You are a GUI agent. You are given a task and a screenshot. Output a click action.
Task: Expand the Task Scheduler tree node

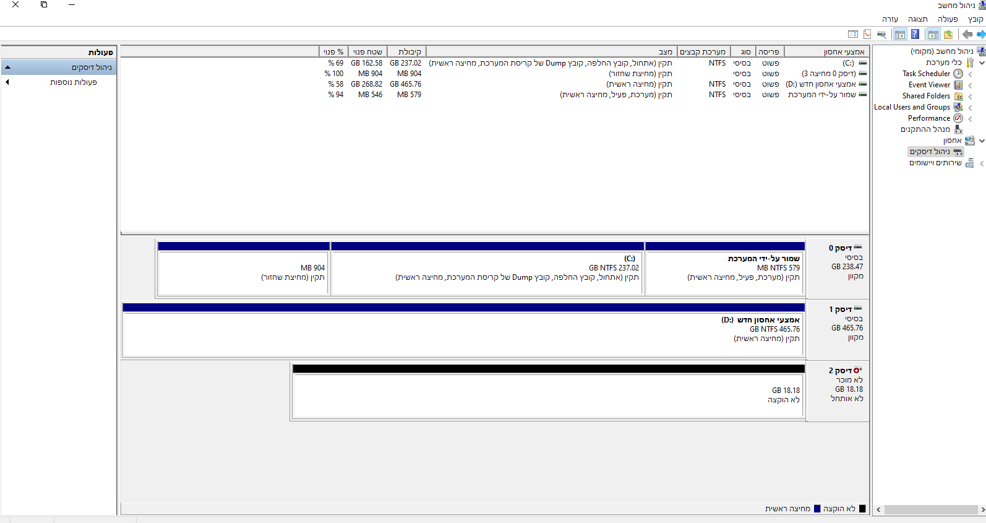point(970,74)
